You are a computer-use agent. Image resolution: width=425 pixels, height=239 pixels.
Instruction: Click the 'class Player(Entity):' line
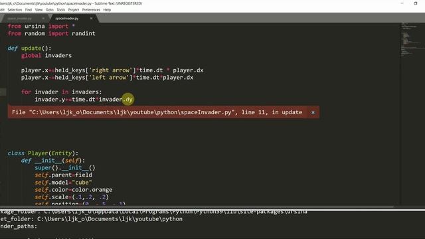pos(42,153)
